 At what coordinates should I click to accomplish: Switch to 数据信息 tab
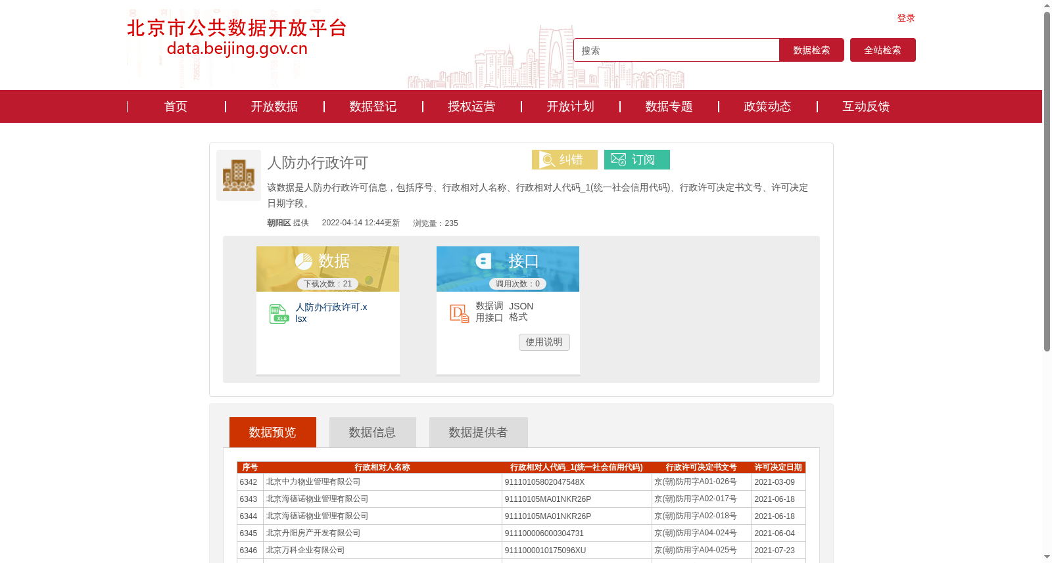(373, 432)
